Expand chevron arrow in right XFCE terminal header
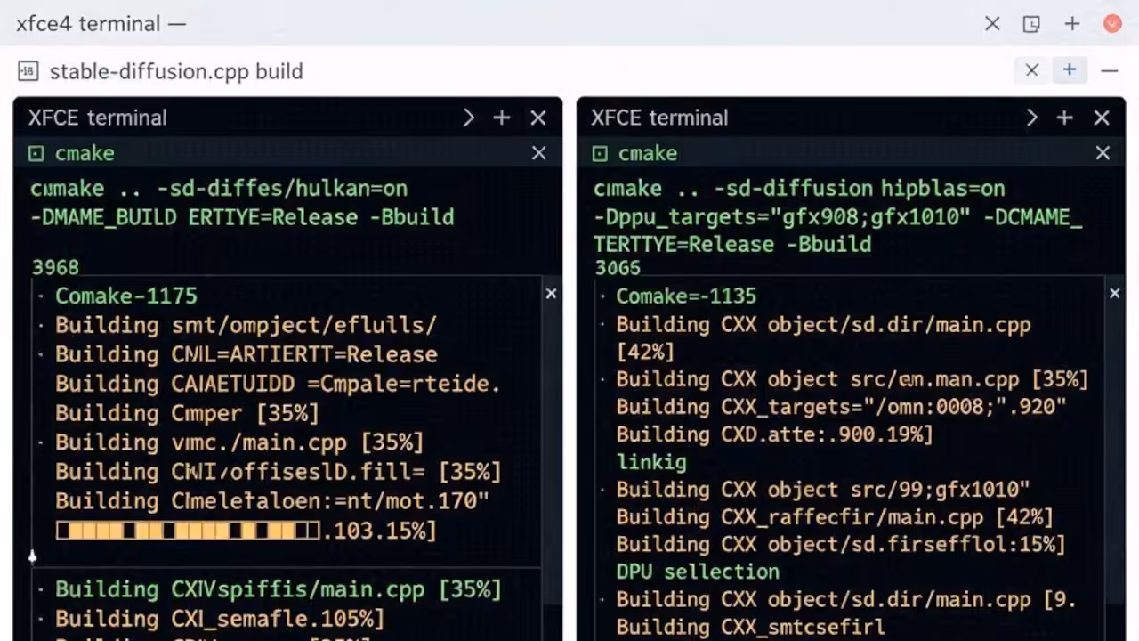This screenshot has height=641, width=1139. tap(1031, 118)
